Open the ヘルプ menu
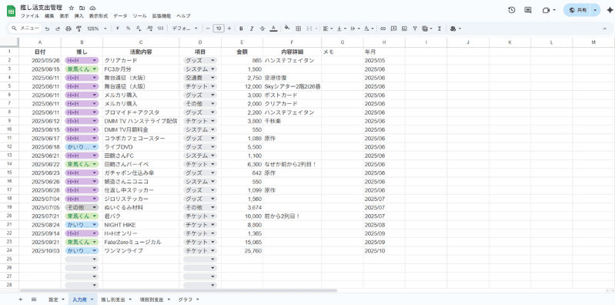 183,16
